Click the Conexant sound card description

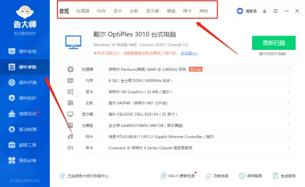pos(150,148)
